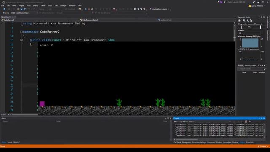Switch to the Call Stack tab

177,142
